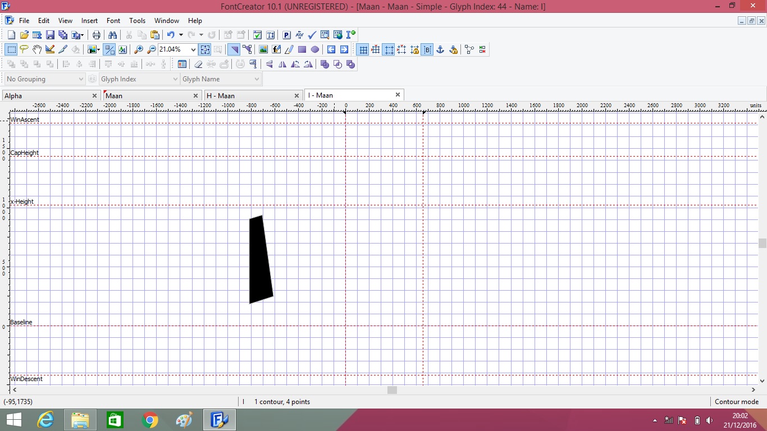Expand the No Grouping dropdown
The image size is (767, 431).
click(x=80, y=79)
